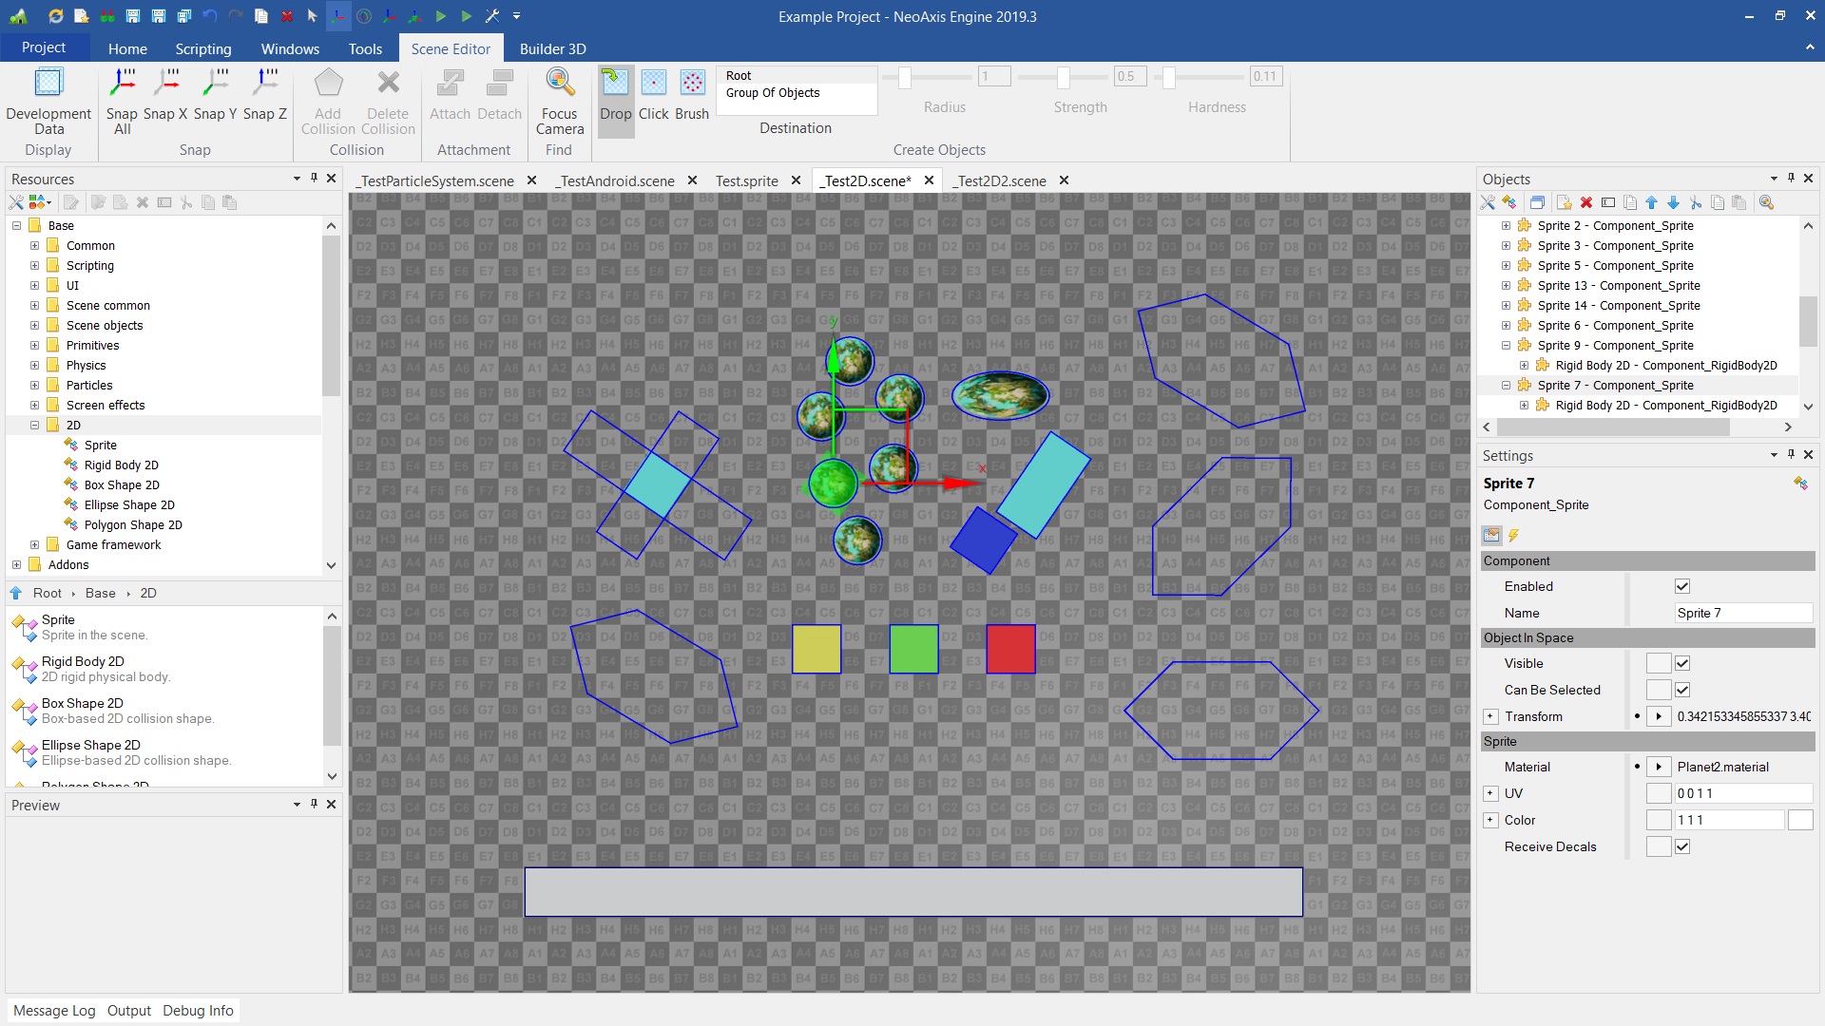Open the Message Log panel
The height and width of the screenshot is (1026, 1825).
pos(54,1011)
